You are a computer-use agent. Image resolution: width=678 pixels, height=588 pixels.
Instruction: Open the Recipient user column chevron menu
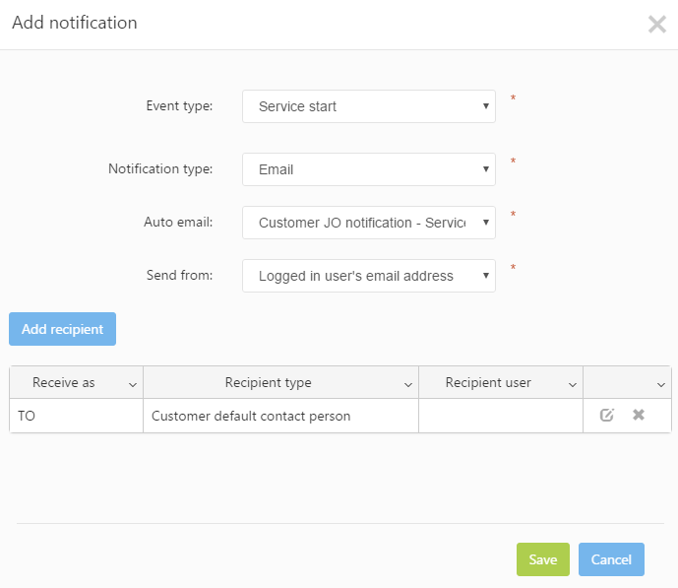pos(573,384)
